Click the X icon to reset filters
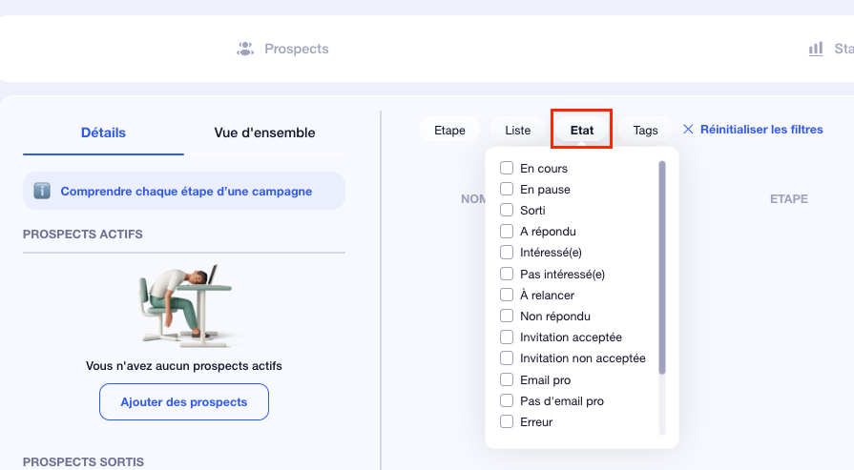The image size is (854, 470). coord(688,130)
